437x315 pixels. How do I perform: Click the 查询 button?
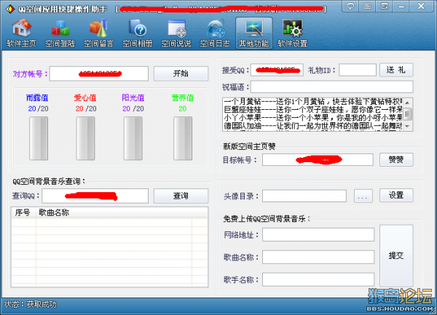(181, 196)
